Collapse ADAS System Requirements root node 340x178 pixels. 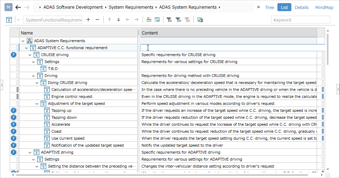23,41
